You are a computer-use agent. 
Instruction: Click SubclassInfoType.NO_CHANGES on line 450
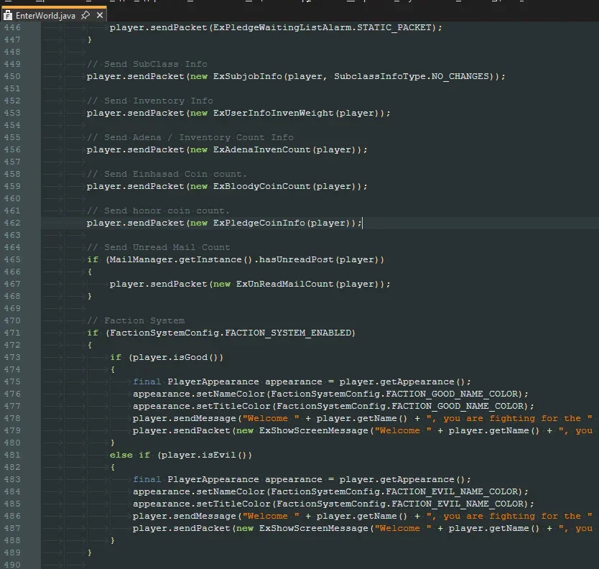(x=412, y=76)
